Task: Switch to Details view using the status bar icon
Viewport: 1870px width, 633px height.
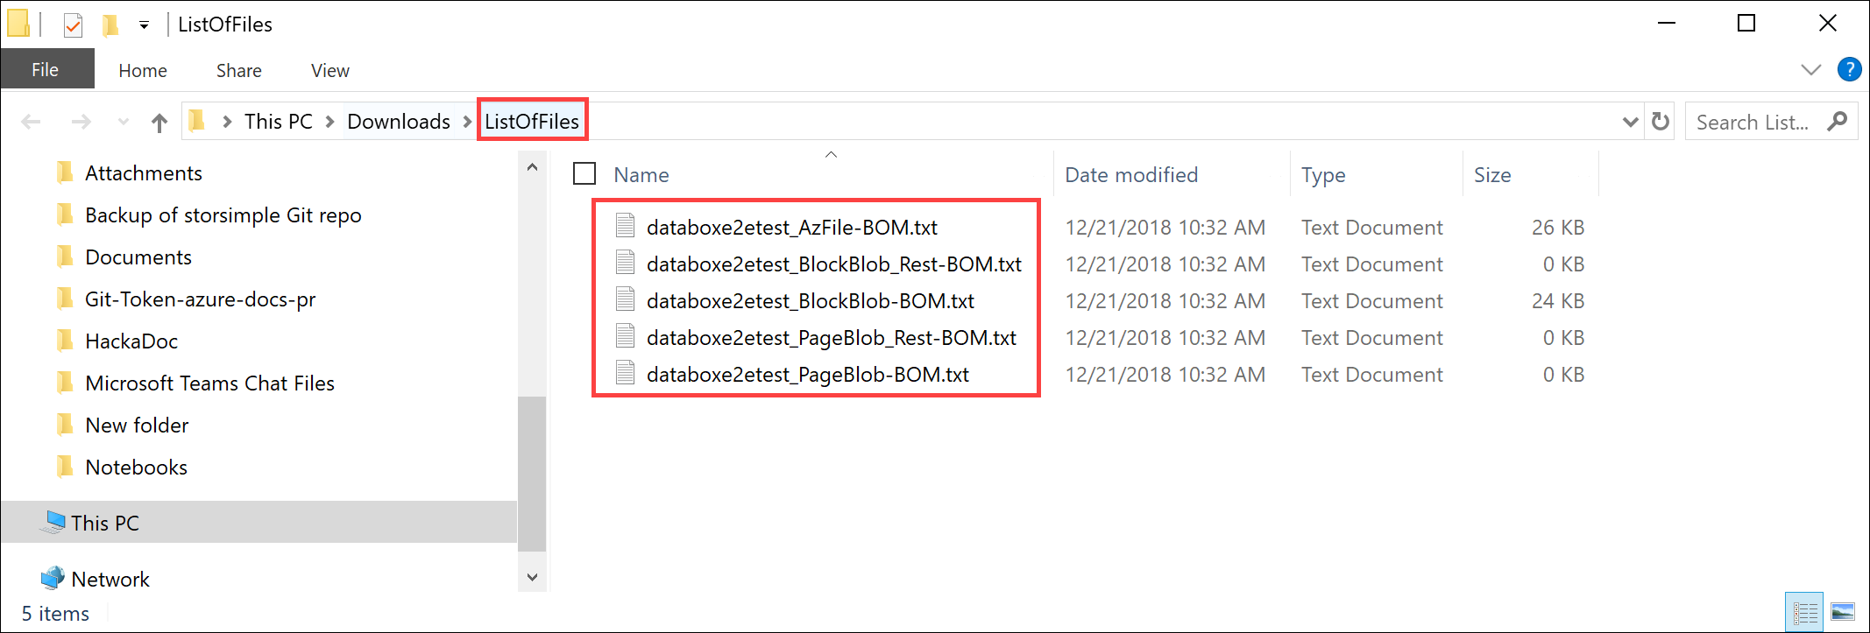Action: point(1804,610)
